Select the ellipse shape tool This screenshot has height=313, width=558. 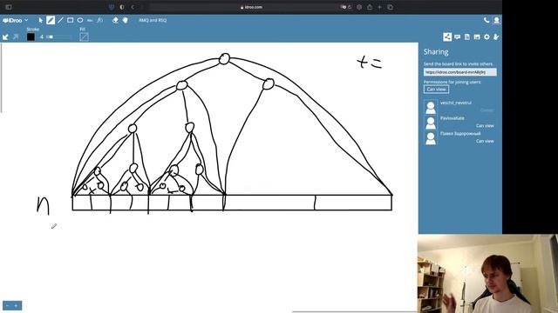point(80,21)
